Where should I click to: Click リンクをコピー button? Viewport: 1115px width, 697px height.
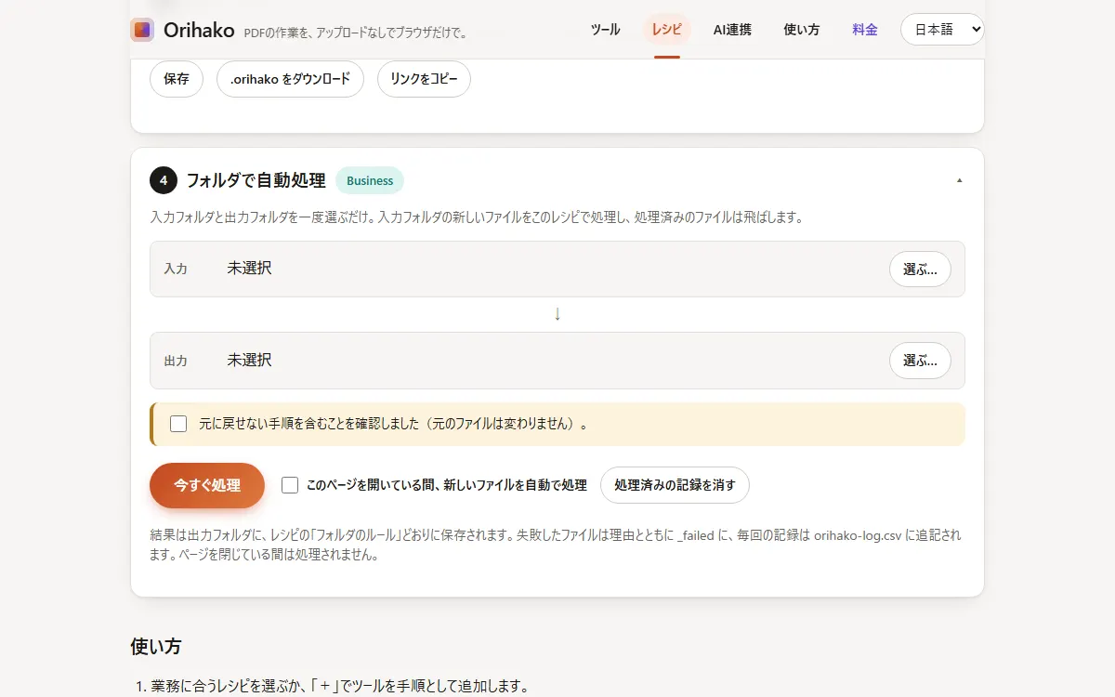pyautogui.click(x=424, y=79)
